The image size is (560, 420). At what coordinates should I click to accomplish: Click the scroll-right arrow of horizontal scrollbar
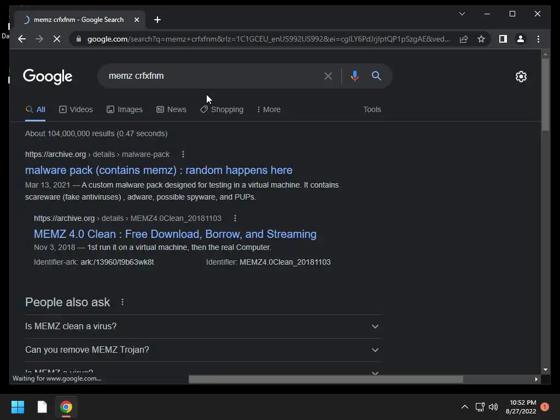coord(536,380)
